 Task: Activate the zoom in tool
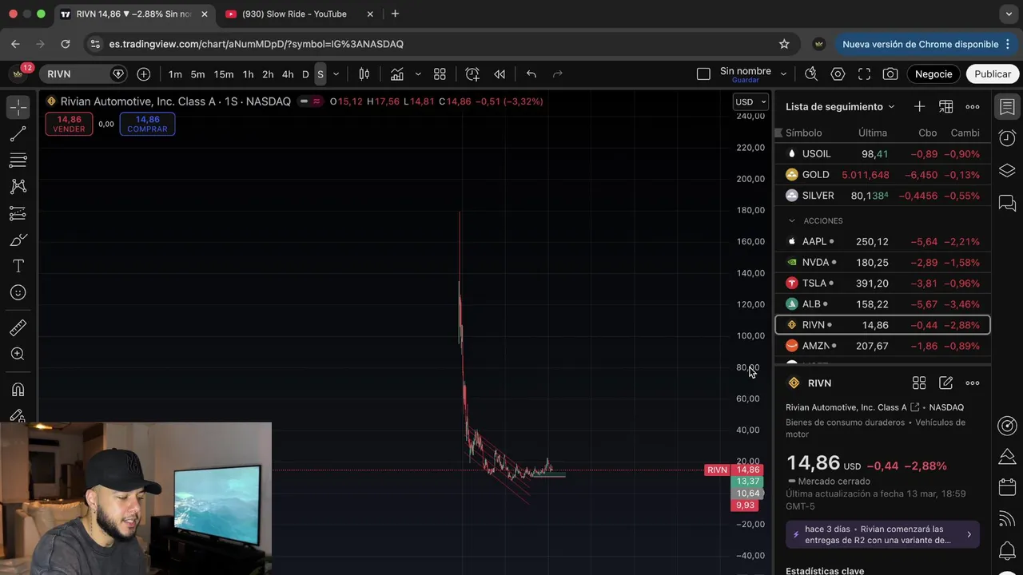click(x=18, y=354)
